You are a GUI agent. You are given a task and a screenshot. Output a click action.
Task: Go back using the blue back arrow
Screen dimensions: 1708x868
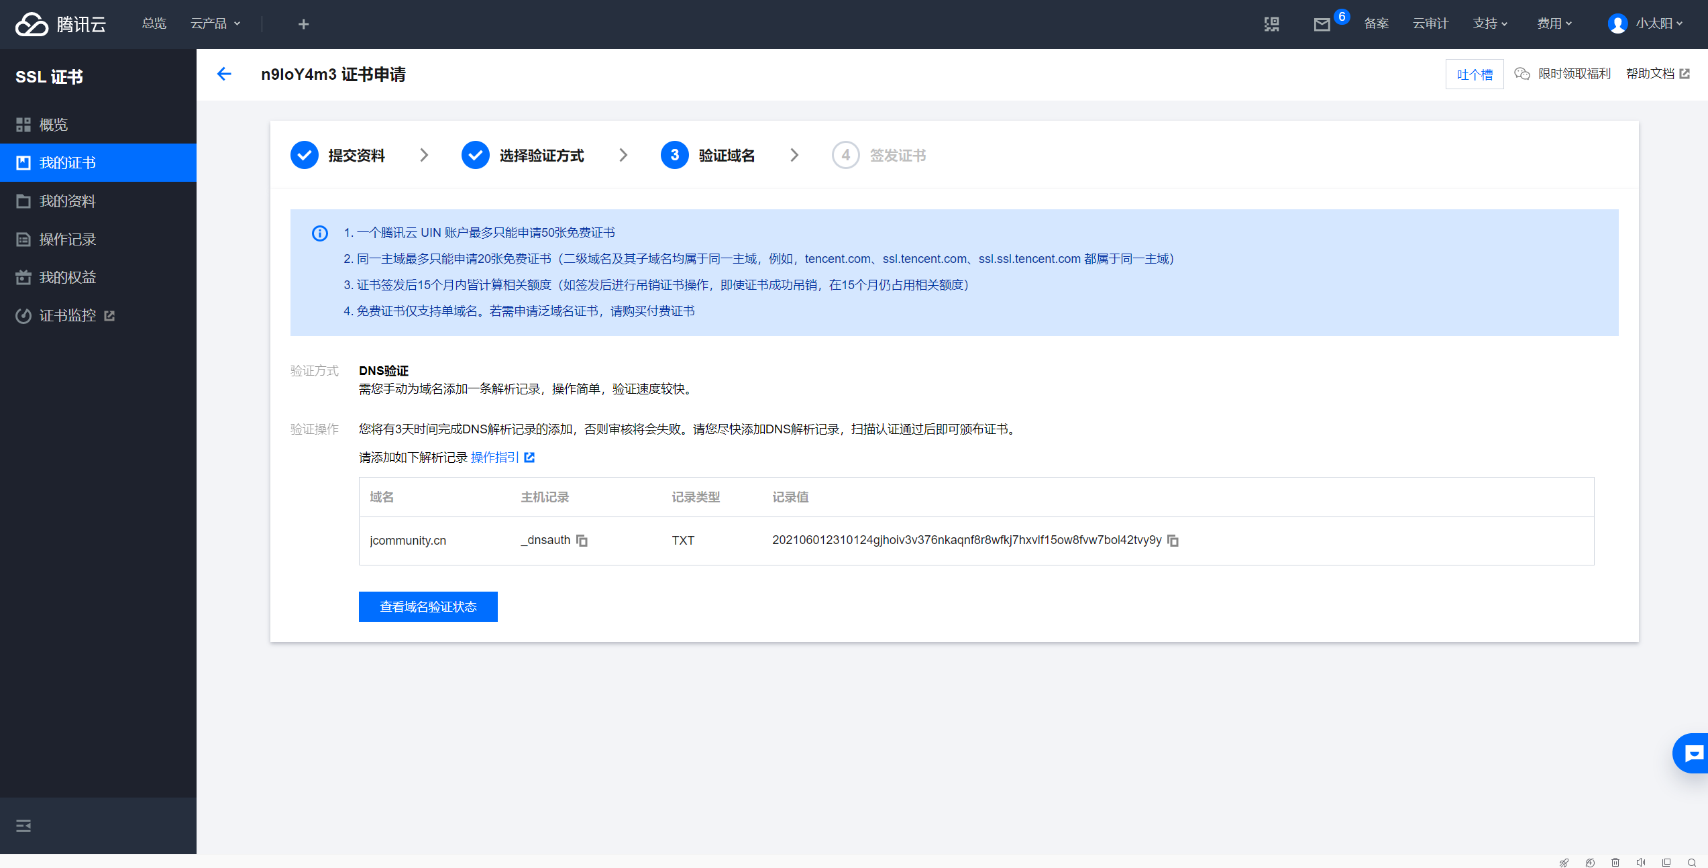225,74
